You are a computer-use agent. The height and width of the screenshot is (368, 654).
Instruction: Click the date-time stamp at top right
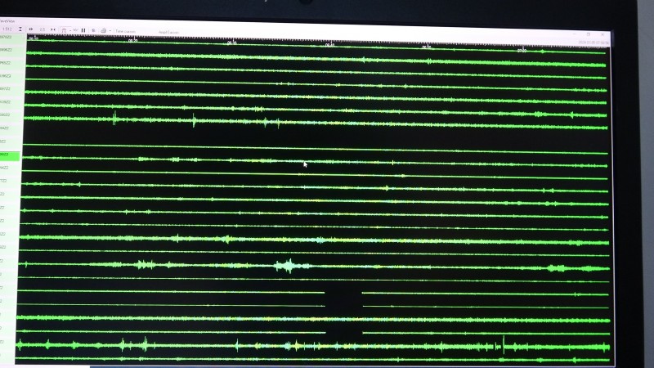(x=594, y=43)
